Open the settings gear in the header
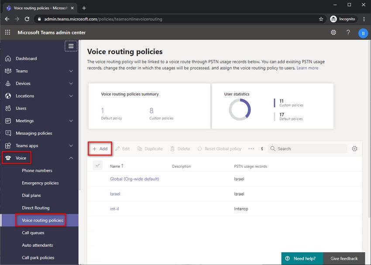The height and width of the screenshot is (265, 371). [333, 32]
